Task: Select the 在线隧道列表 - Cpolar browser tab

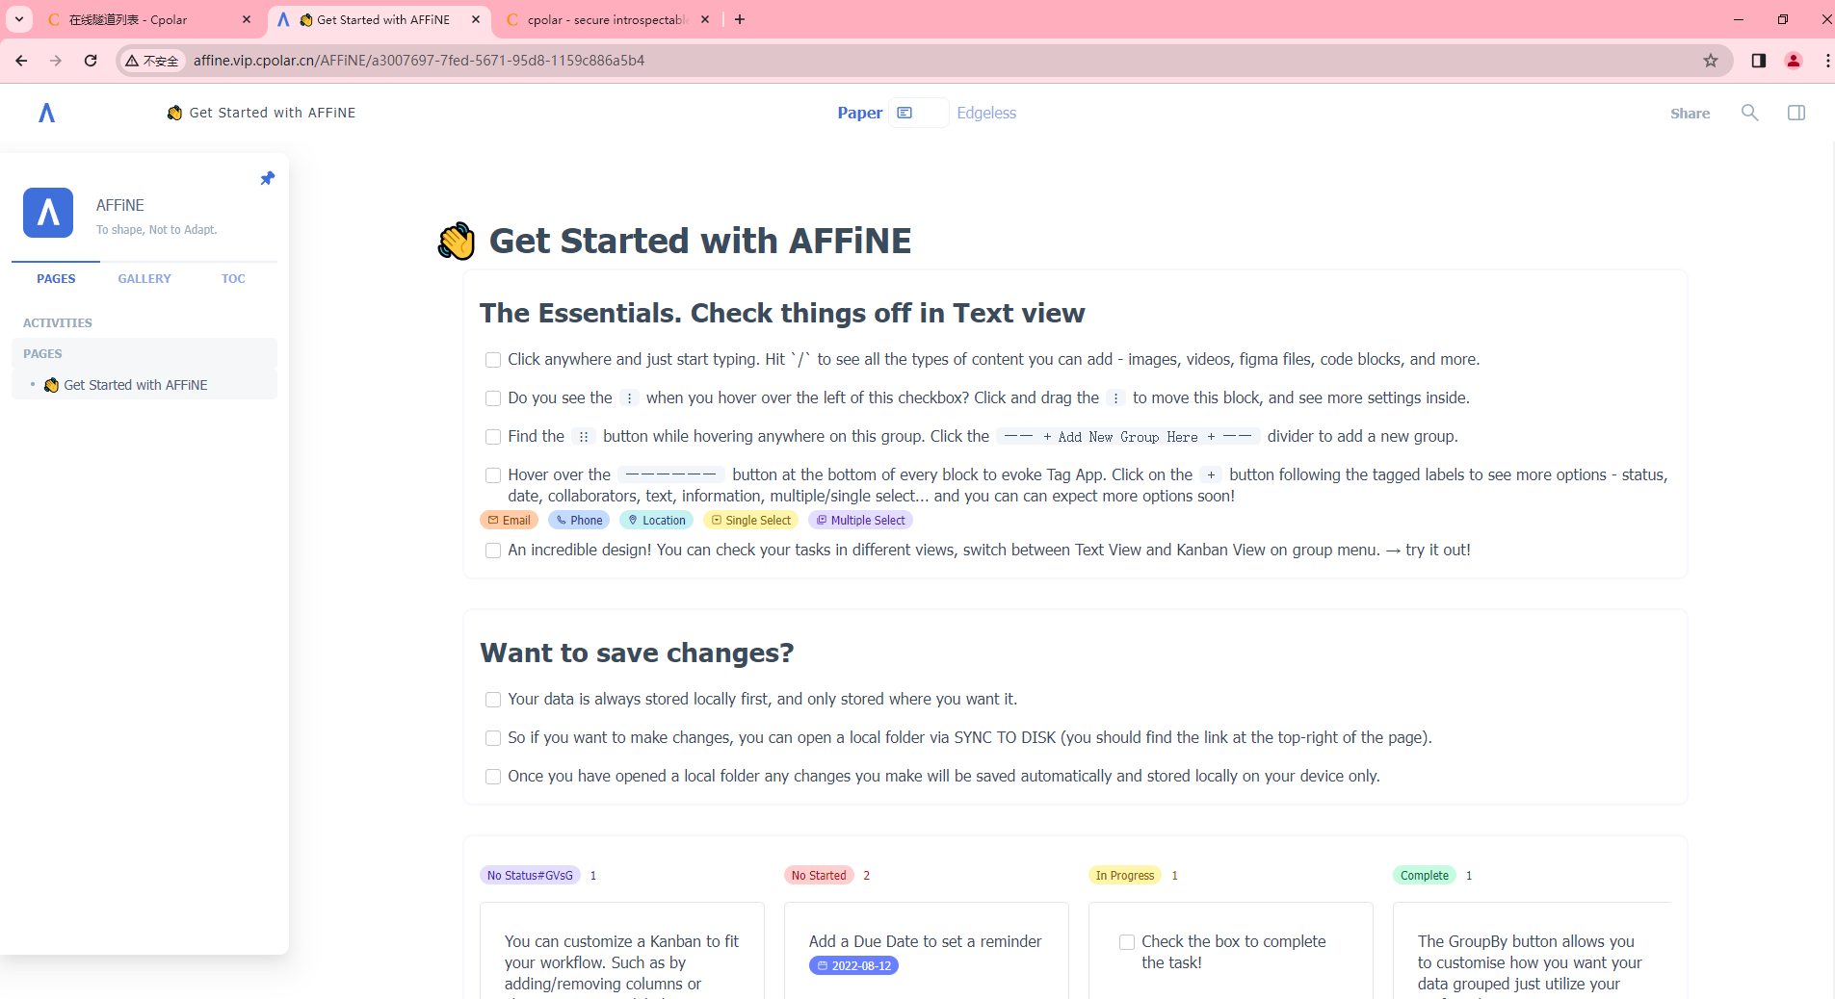Action: coord(149,19)
